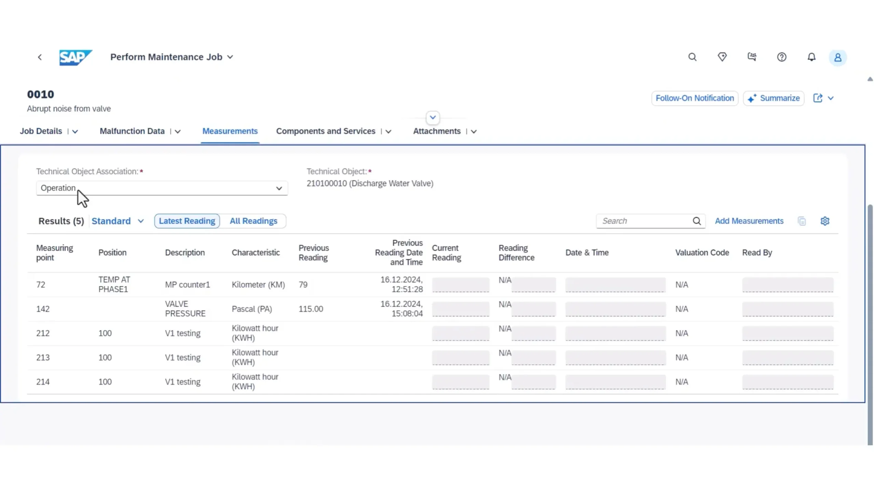Open the help question mark icon

click(x=781, y=57)
